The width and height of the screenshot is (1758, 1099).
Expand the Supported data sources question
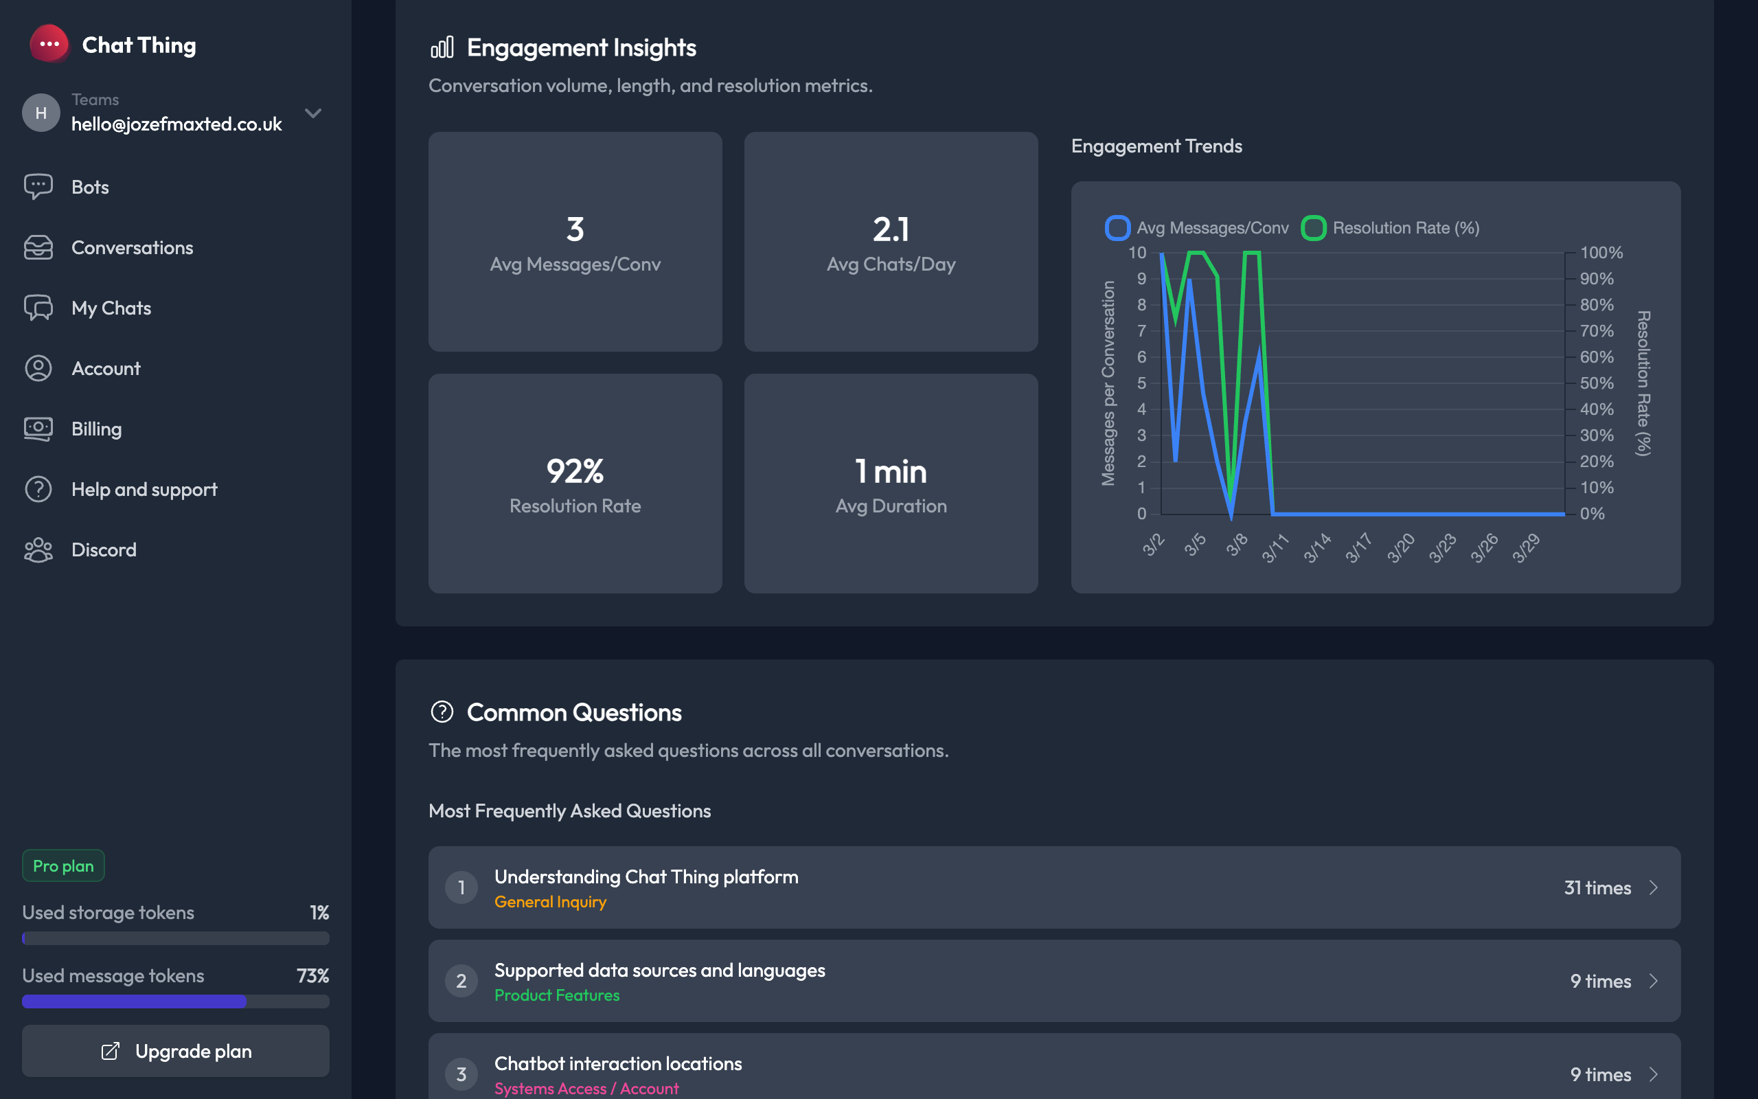tap(1053, 981)
